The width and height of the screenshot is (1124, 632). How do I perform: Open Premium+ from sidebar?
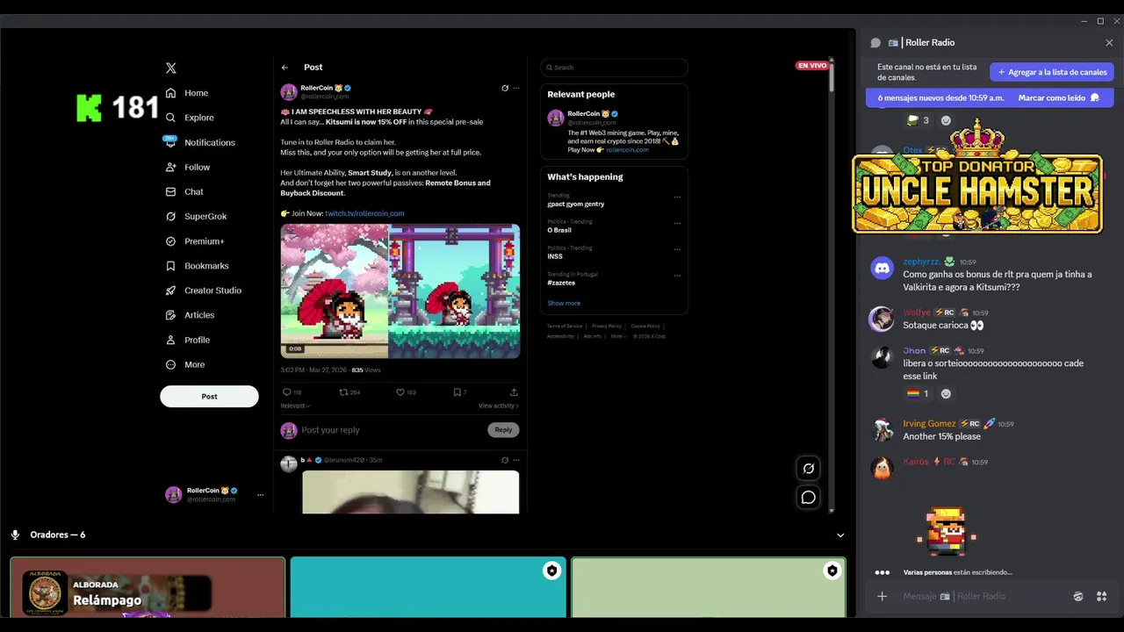tap(195, 241)
